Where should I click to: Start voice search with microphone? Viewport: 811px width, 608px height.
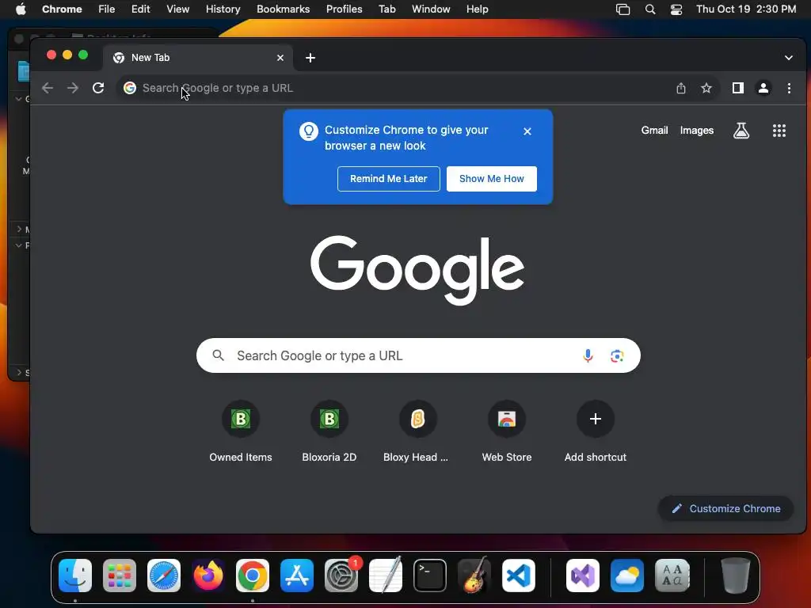(x=588, y=355)
